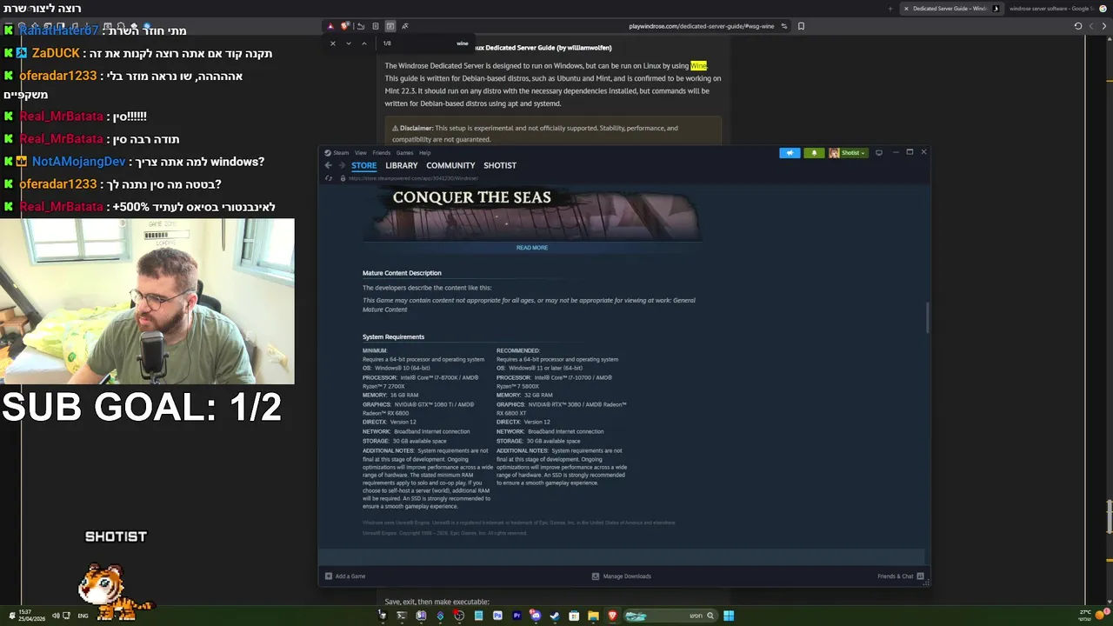Open the Windows Start menu
The width and height of the screenshot is (1113, 626).
[729, 616]
